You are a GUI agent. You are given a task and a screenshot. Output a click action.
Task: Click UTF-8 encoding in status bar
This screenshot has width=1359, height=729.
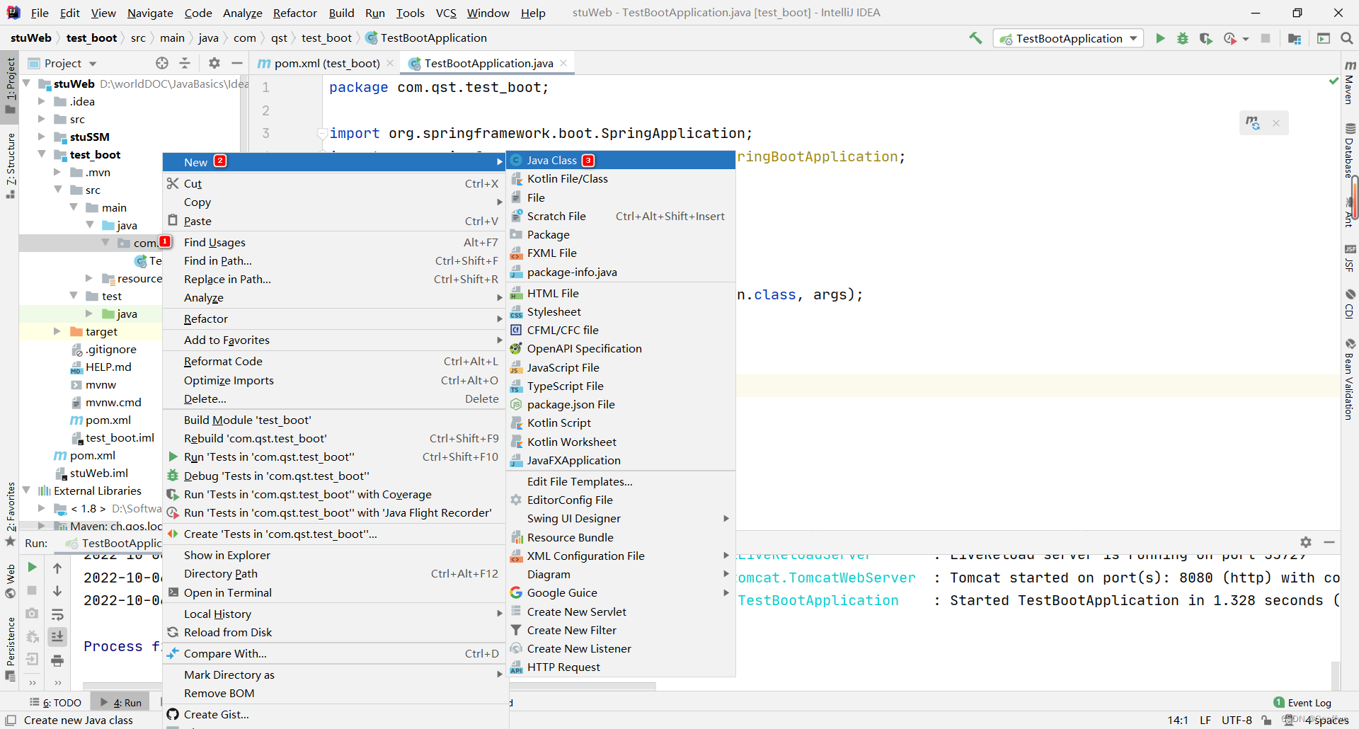1237,721
